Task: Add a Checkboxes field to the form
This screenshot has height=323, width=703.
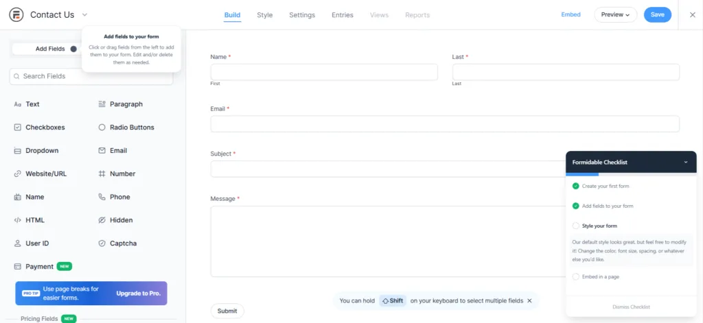Action: click(x=39, y=128)
